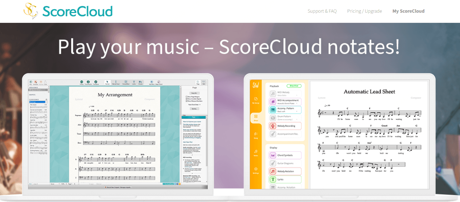Image resolution: width=460 pixels, height=202 pixels.
Task: Select the Chords tool
Action: coord(140,83)
